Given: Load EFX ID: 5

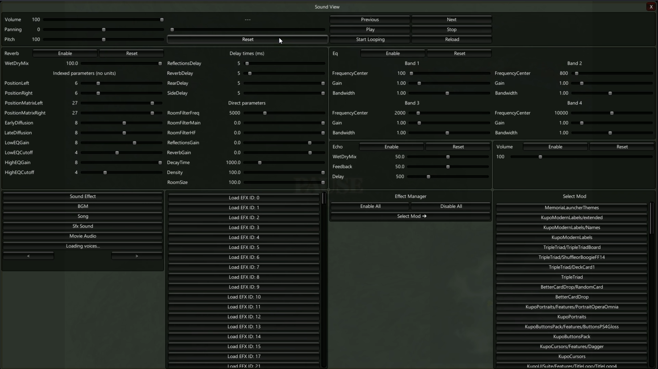Looking at the screenshot, I should 244,247.
